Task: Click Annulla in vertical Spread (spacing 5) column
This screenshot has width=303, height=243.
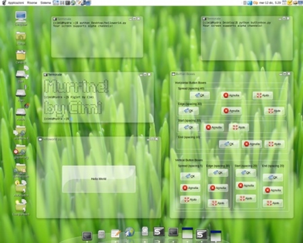Action: [x=191, y=188]
